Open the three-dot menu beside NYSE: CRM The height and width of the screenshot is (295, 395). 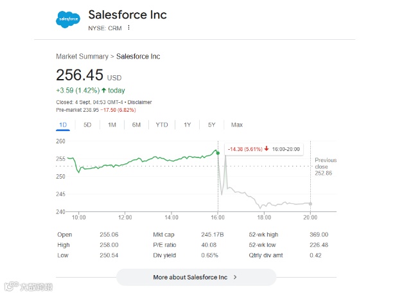click(128, 28)
